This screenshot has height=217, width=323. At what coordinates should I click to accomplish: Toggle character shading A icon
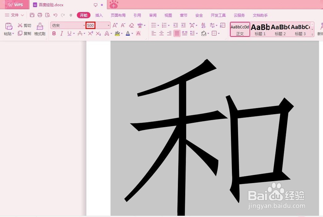(x=139, y=33)
